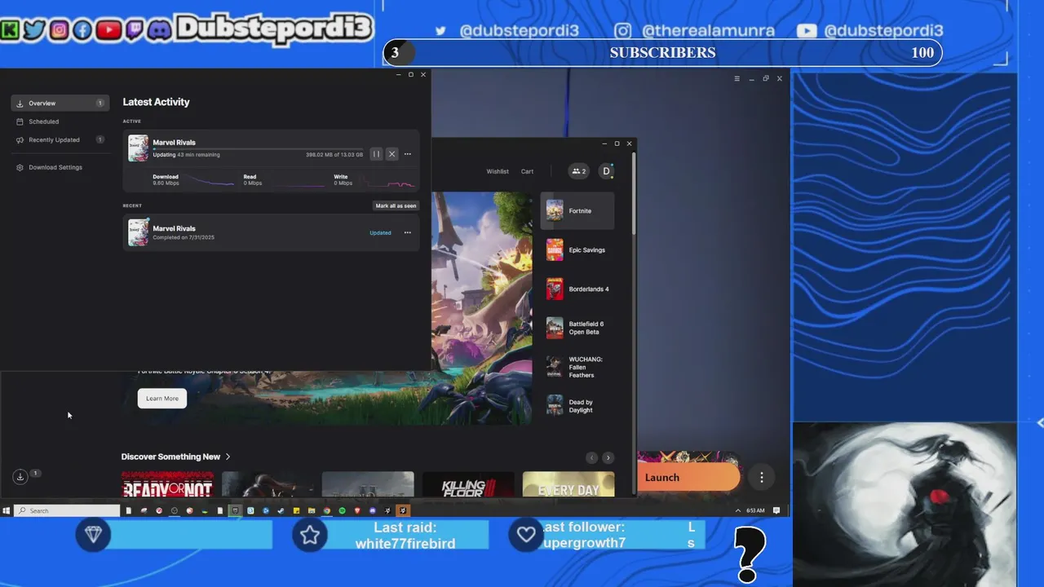Open hamburger menu in background window title bar

[x=737, y=78]
